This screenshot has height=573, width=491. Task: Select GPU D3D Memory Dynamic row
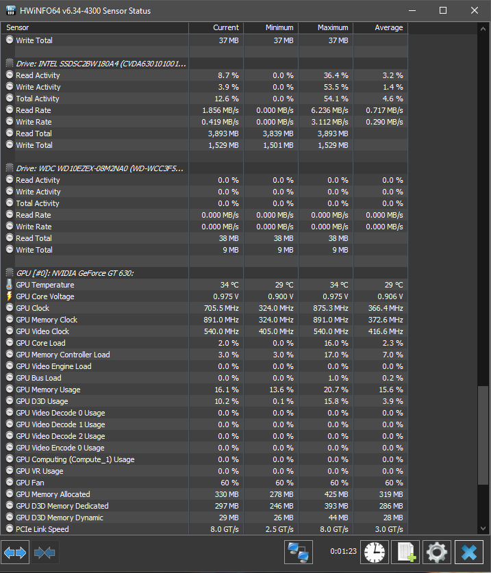point(204,518)
